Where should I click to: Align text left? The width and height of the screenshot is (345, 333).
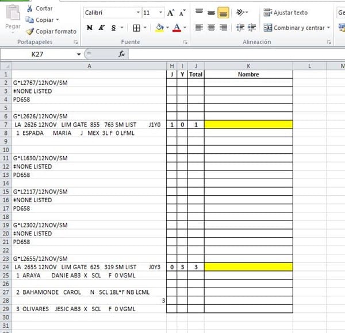click(199, 28)
